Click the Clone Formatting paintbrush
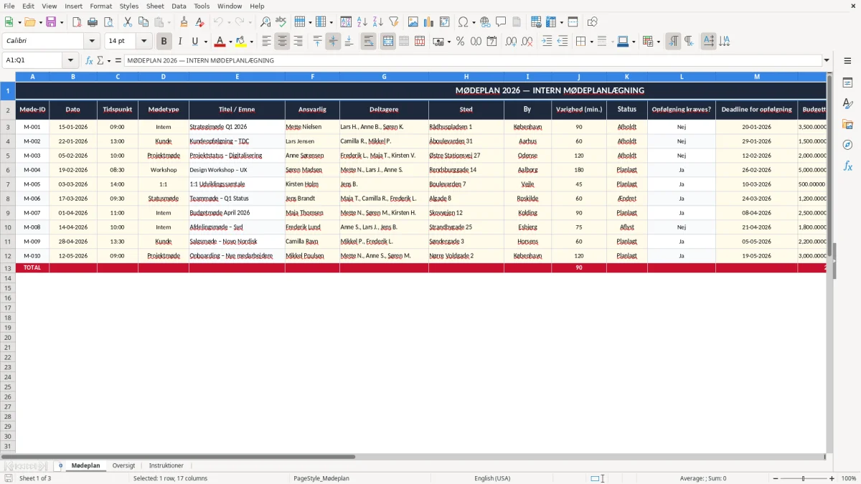The height and width of the screenshot is (484, 861). coord(184,22)
